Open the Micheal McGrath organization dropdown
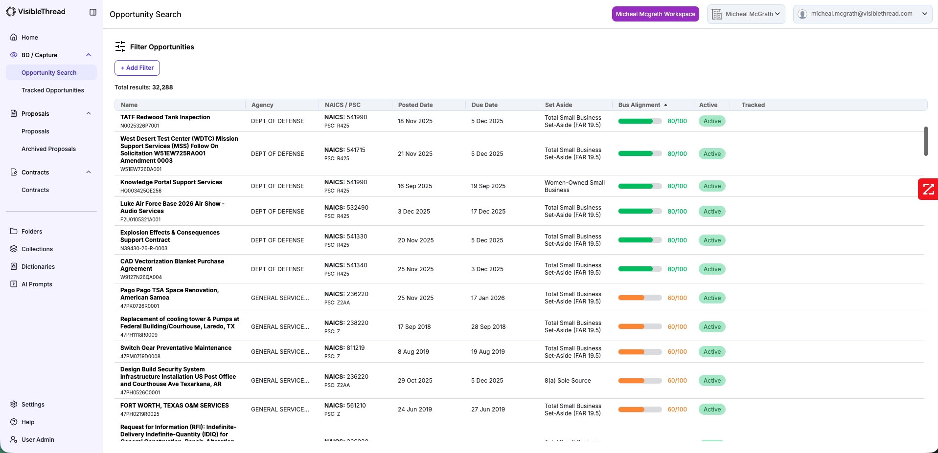This screenshot has width=938, height=453. coord(746,14)
